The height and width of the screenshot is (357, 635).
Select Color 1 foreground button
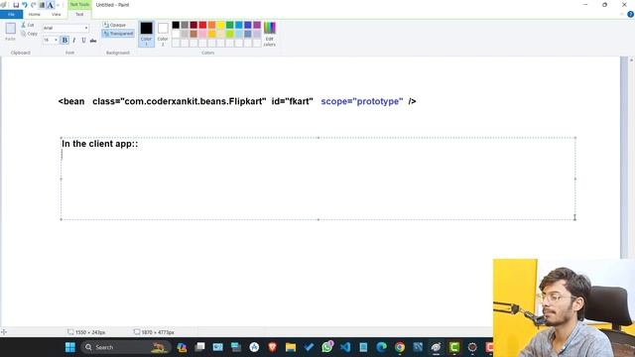(146, 34)
